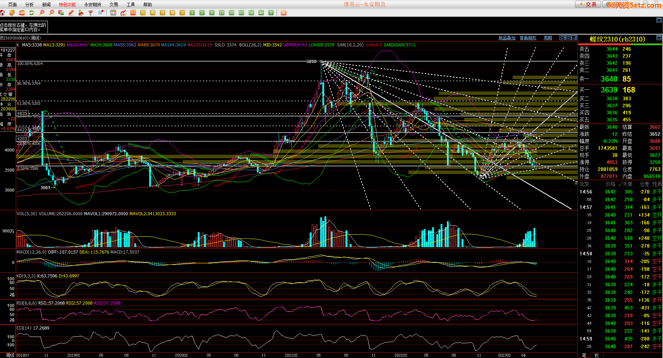Click the 权 tab at bottom right
This screenshot has width=663, height=358.
(x=596, y=355)
